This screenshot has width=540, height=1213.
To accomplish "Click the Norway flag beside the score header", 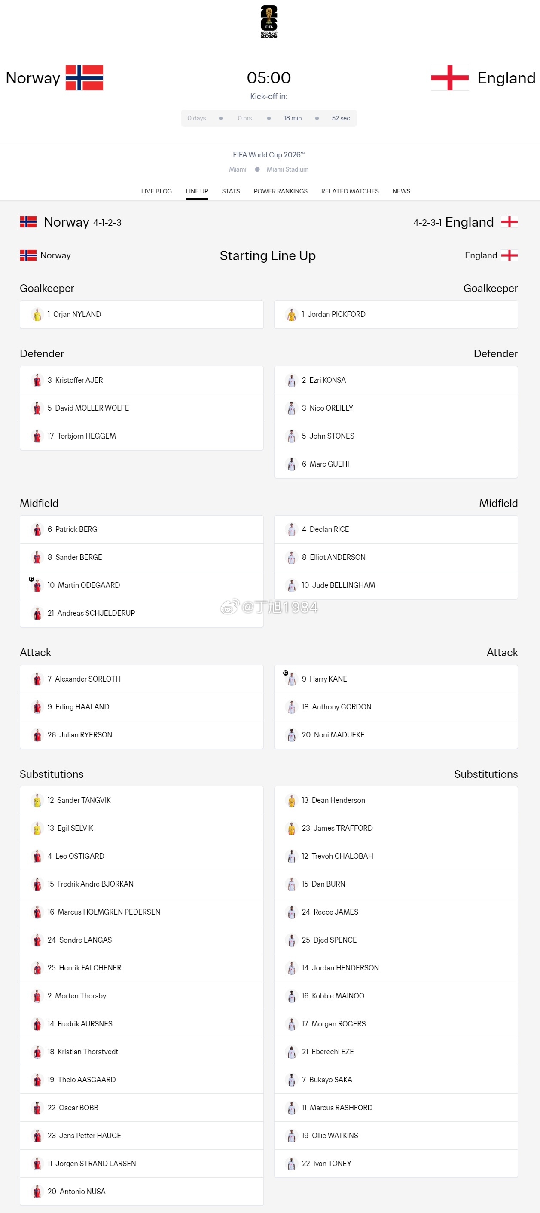I will click(84, 78).
